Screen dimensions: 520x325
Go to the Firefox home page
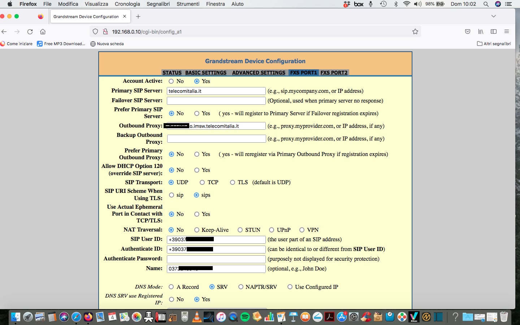pyautogui.click(x=43, y=32)
